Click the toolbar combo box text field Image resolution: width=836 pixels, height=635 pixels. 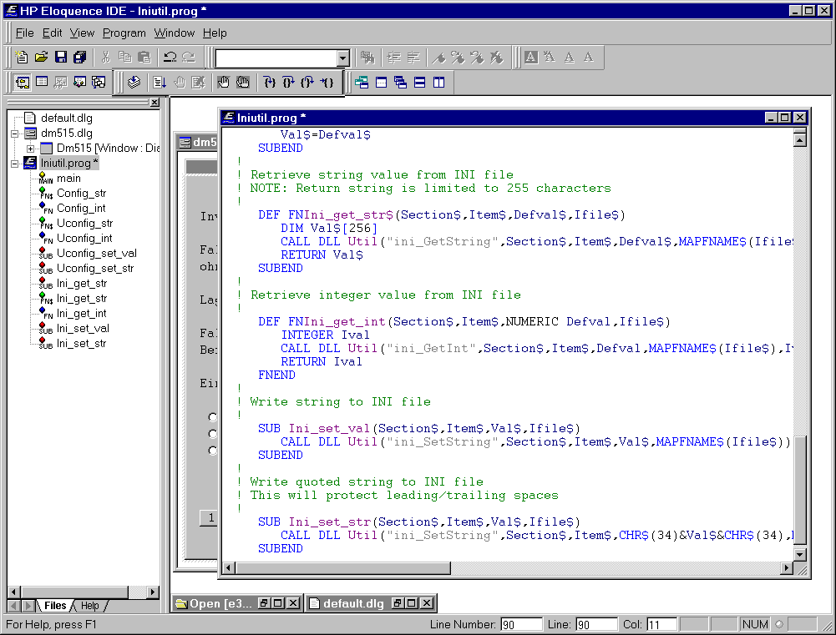[x=276, y=58]
